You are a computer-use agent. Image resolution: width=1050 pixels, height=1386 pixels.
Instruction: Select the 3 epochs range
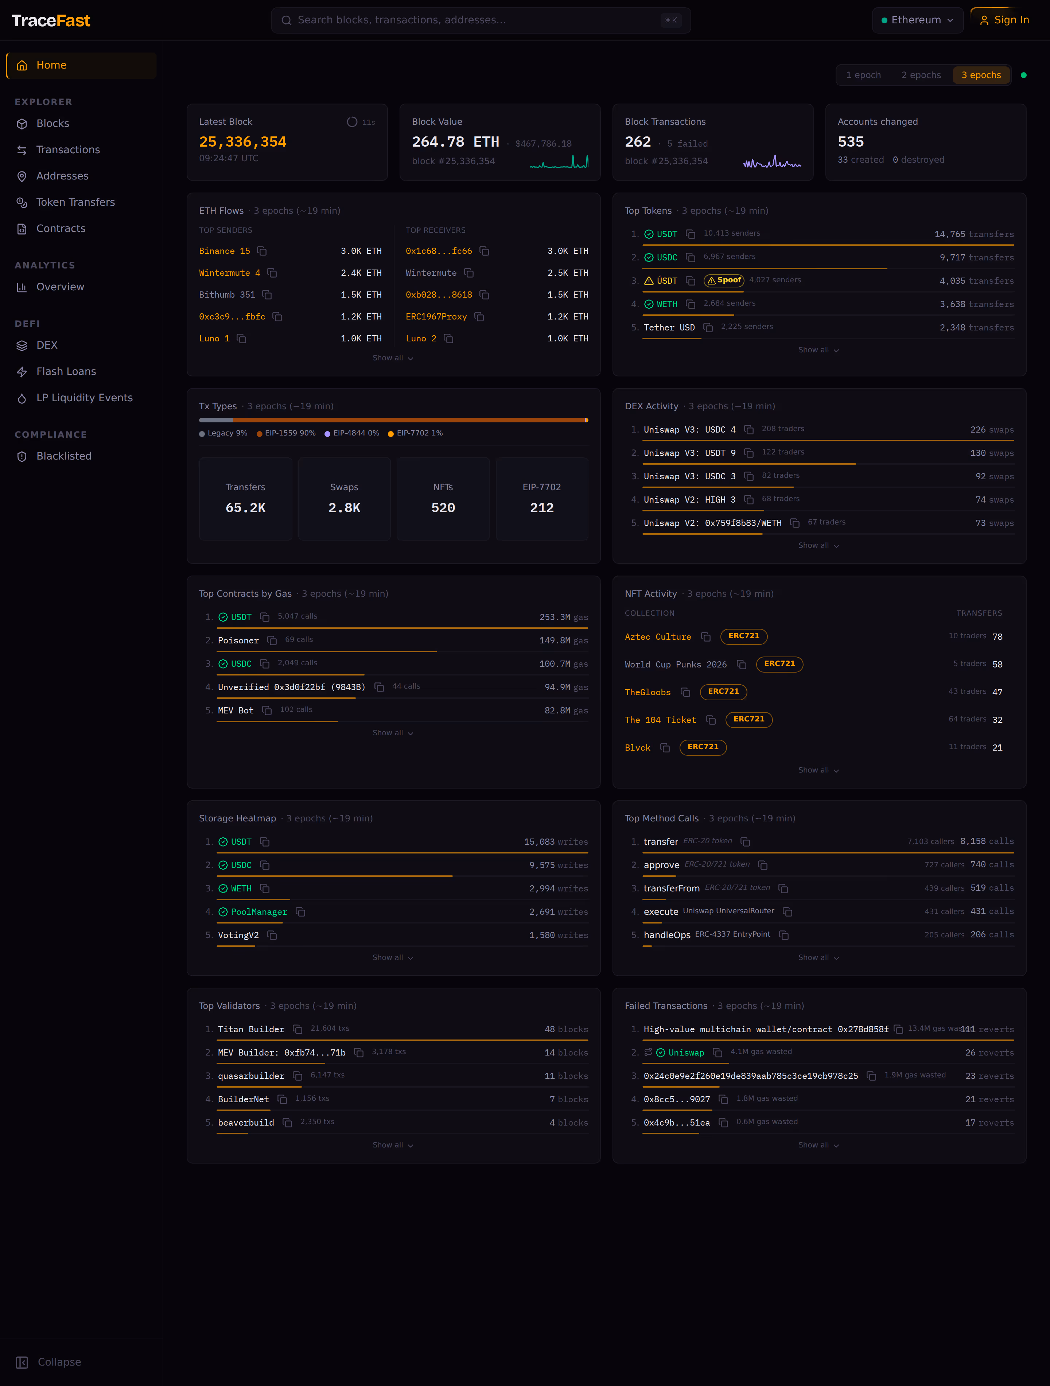coord(981,75)
